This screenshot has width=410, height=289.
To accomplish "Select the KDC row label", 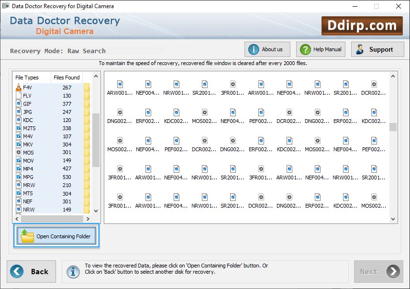I will click(28, 120).
